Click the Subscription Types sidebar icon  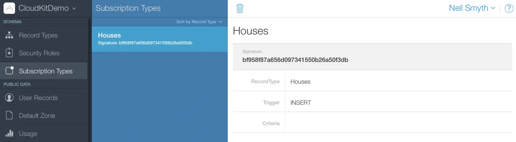click(9, 71)
